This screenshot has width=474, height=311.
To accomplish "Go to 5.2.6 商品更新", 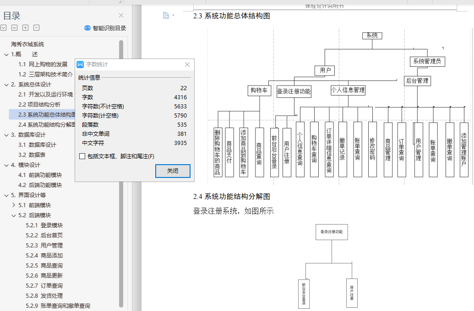I will pyautogui.click(x=44, y=276).
